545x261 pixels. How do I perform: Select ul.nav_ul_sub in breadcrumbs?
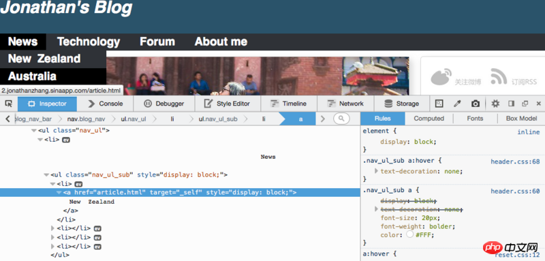[218, 119]
